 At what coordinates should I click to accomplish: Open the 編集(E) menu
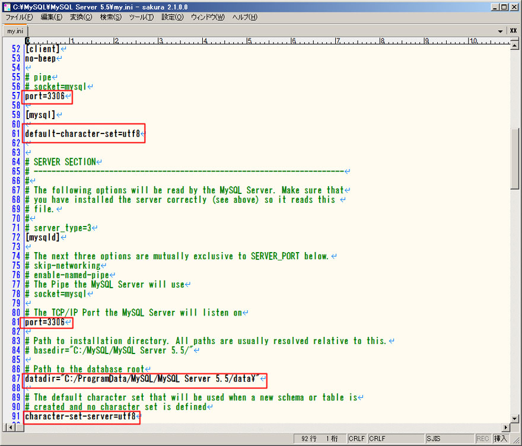(x=51, y=17)
